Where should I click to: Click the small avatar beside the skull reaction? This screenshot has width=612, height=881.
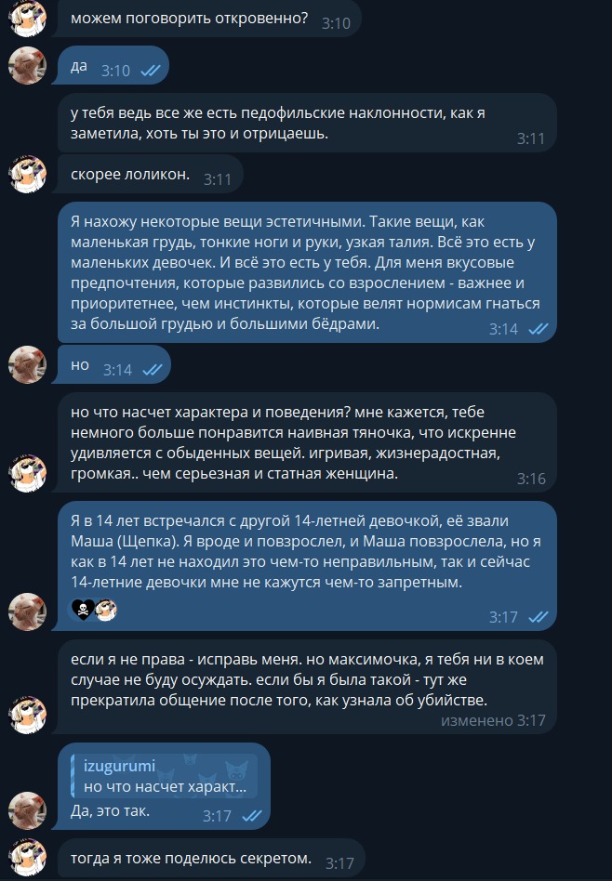click(106, 609)
